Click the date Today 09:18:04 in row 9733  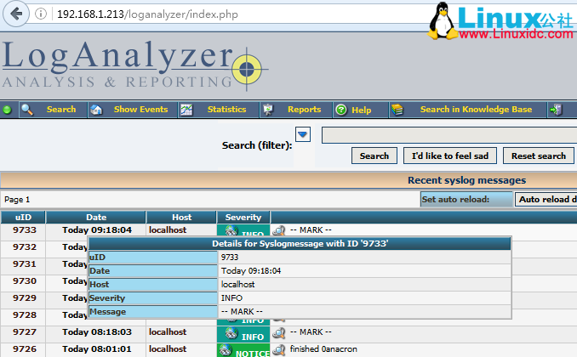pyautogui.click(x=97, y=230)
